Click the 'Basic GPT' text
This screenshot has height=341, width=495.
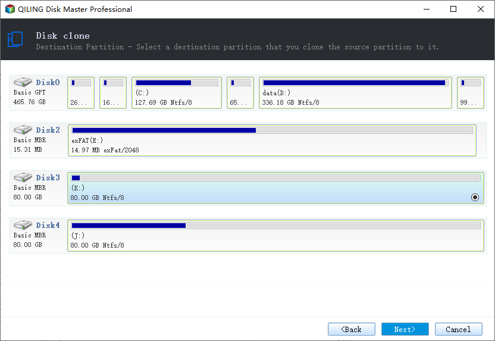pos(29,92)
